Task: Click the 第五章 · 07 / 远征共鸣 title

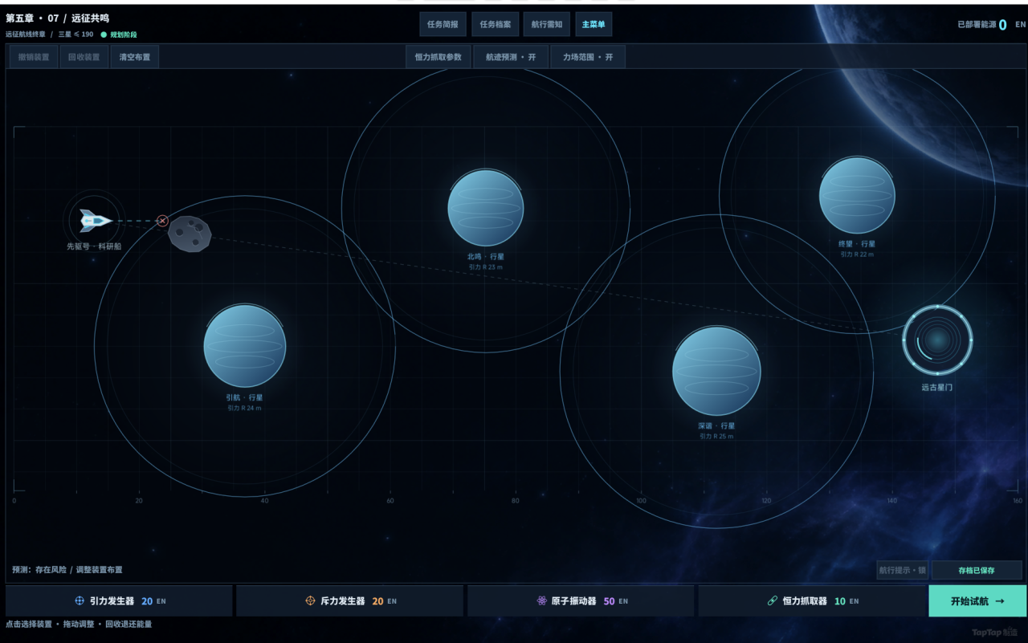Action: pos(57,18)
